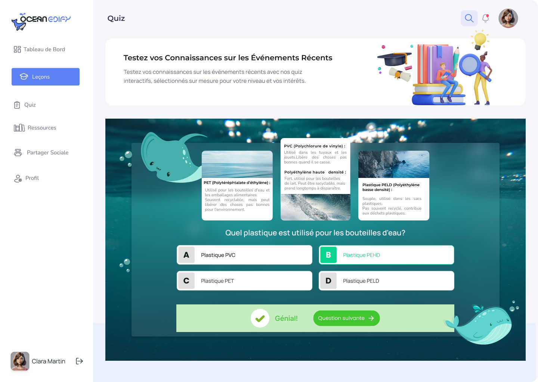Viewport: 538px width, 382px height.
Task: Click the Plastique PELD basse densité heading
Action: coord(391,187)
